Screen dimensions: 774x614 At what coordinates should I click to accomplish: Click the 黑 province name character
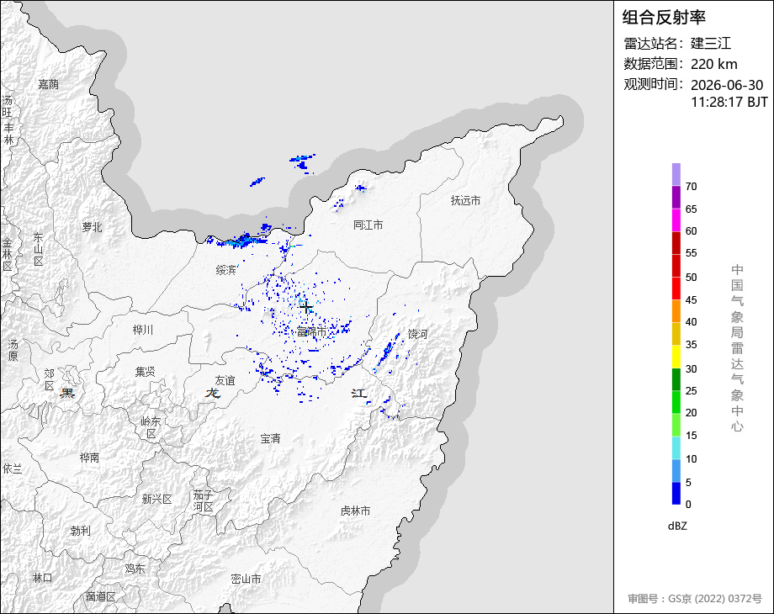coord(67,394)
